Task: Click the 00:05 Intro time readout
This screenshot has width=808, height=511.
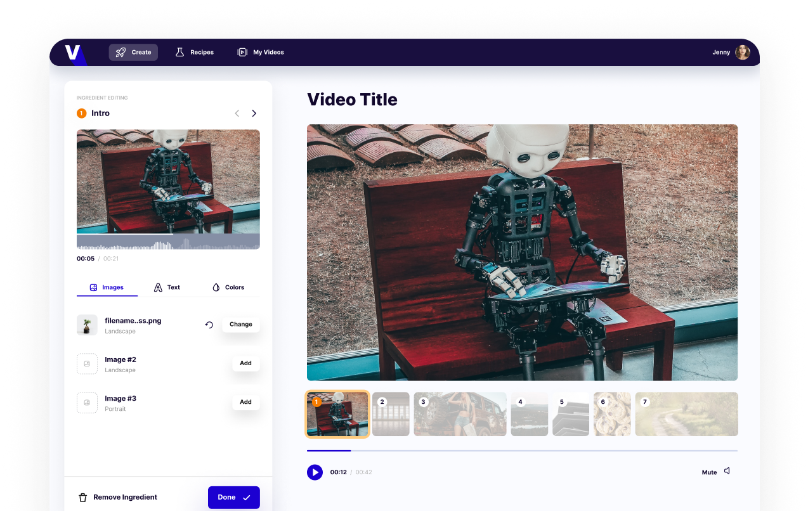Action: click(x=86, y=259)
